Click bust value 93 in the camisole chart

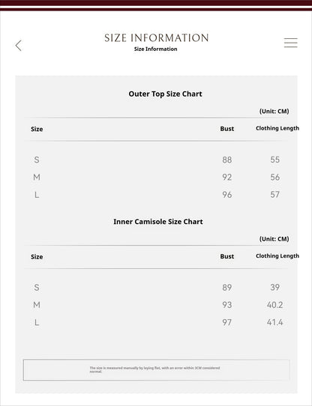click(227, 305)
